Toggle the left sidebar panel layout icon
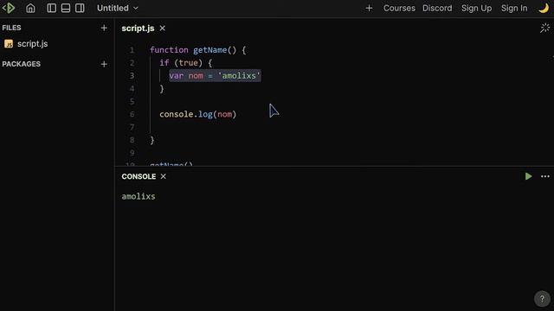The height and width of the screenshot is (311, 554). 52,8
